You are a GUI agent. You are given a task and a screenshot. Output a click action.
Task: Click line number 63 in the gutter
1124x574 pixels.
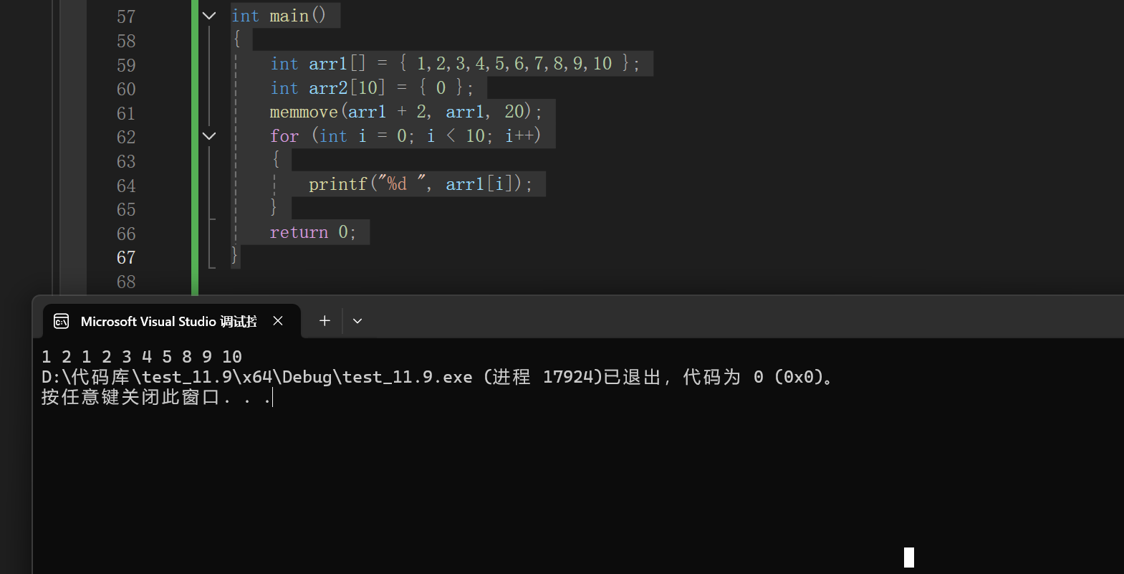click(126, 161)
